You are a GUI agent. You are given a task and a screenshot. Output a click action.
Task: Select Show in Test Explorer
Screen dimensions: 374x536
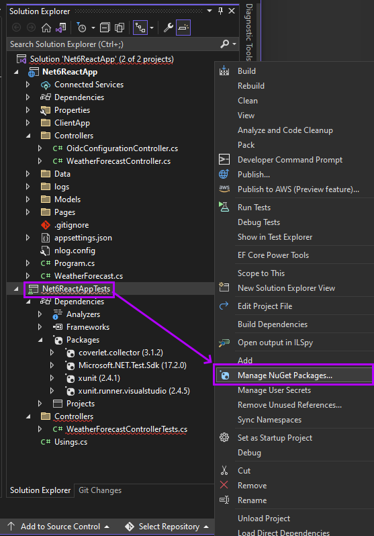pos(275,237)
